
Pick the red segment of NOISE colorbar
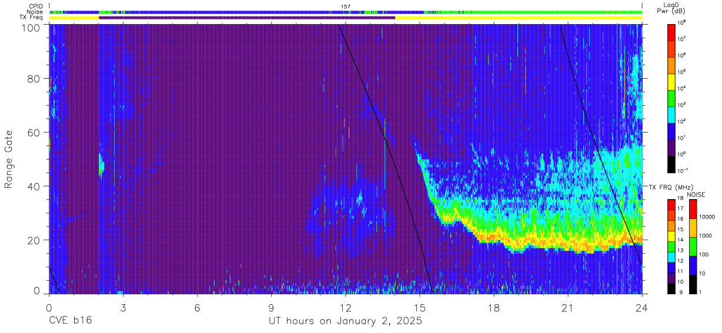tap(693, 208)
